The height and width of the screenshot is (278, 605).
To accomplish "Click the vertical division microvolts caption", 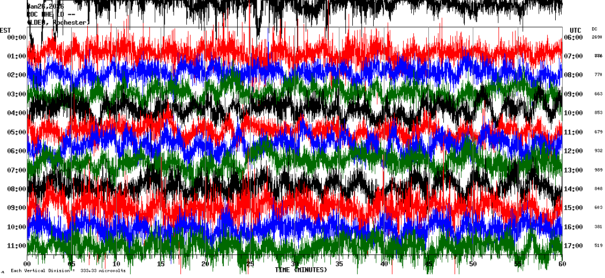I will [69, 271].
